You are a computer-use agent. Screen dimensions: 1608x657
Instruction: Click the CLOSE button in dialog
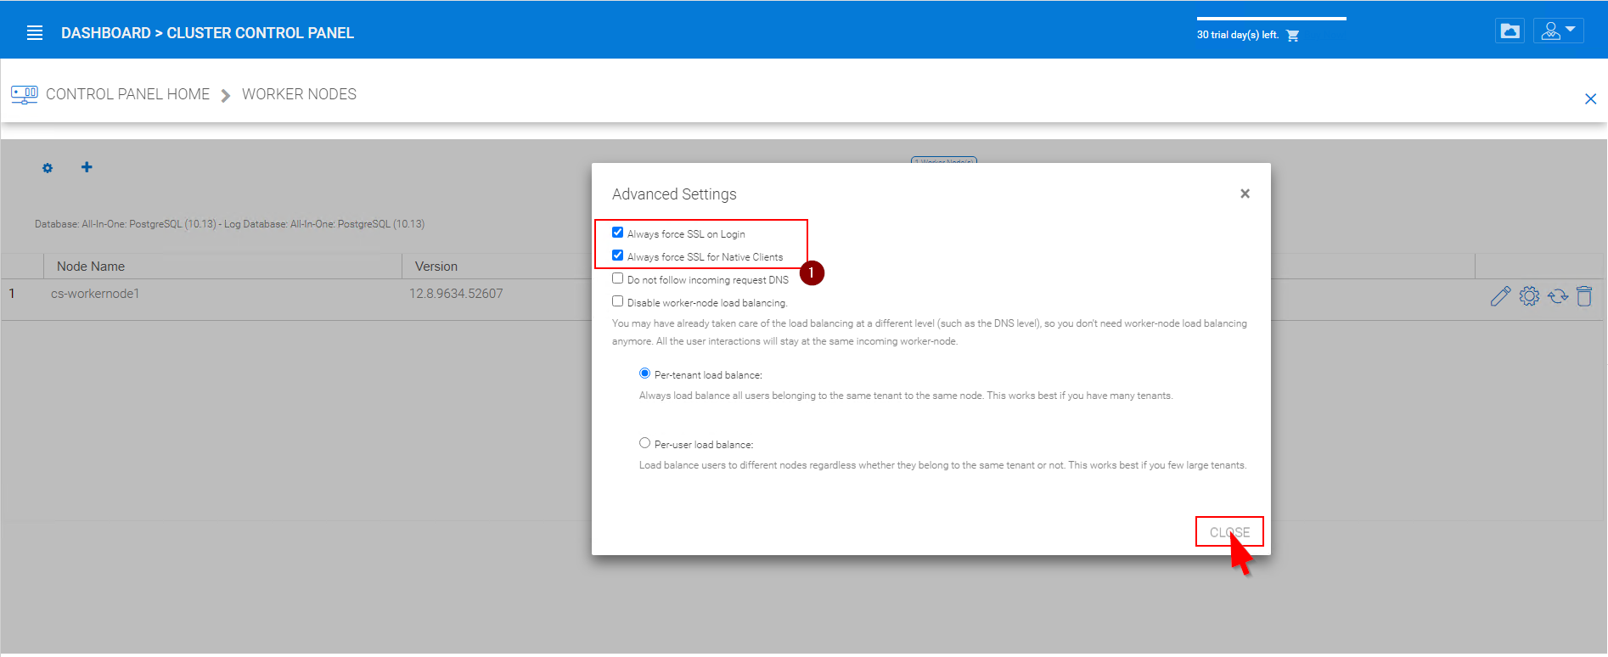[1229, 532]
